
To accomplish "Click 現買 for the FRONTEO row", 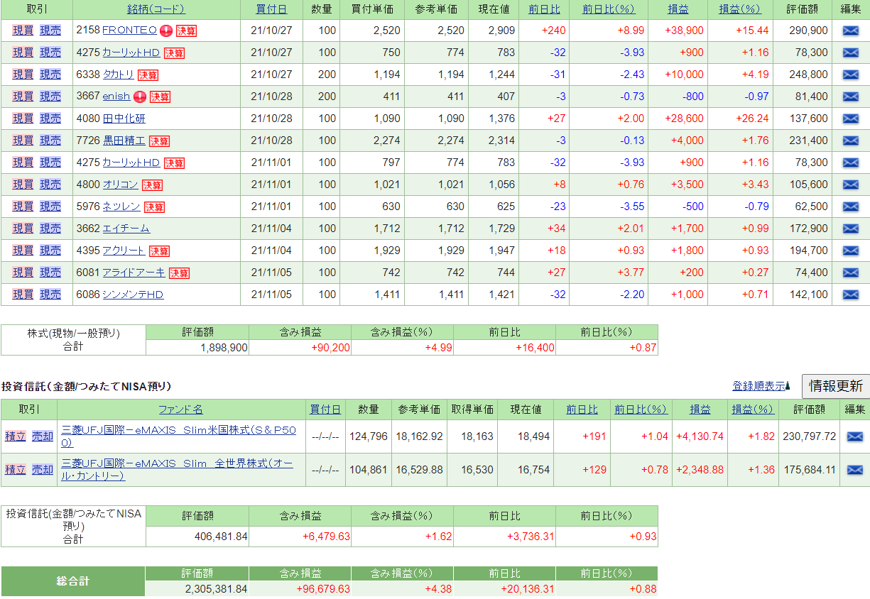I will point(23,31).
